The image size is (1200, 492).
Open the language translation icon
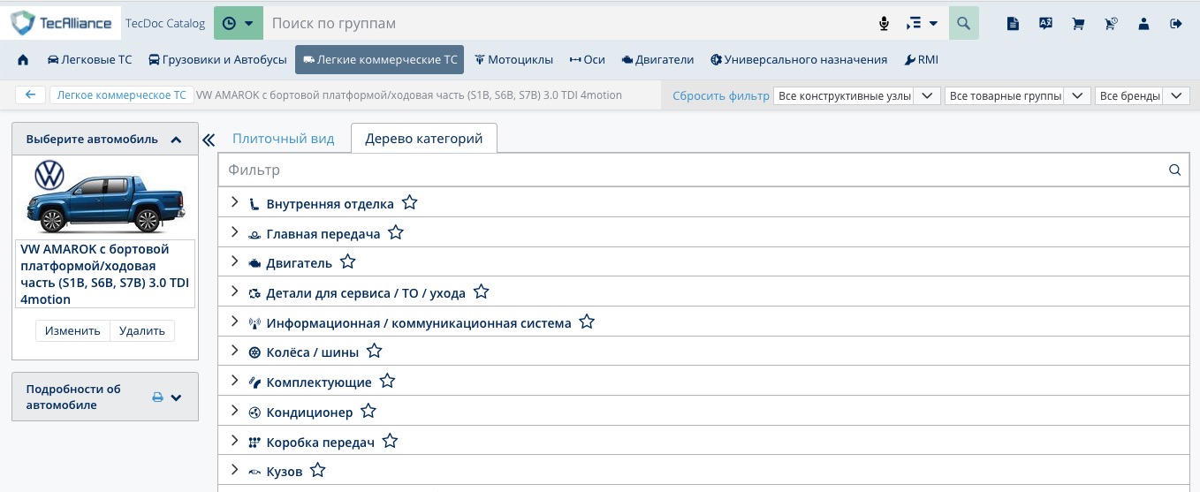[x=1045, y=24]
